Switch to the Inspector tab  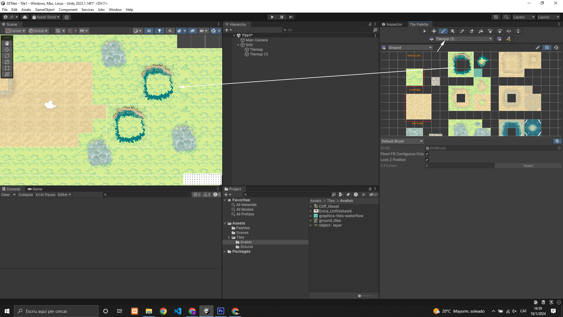click(x=392, y=24)
